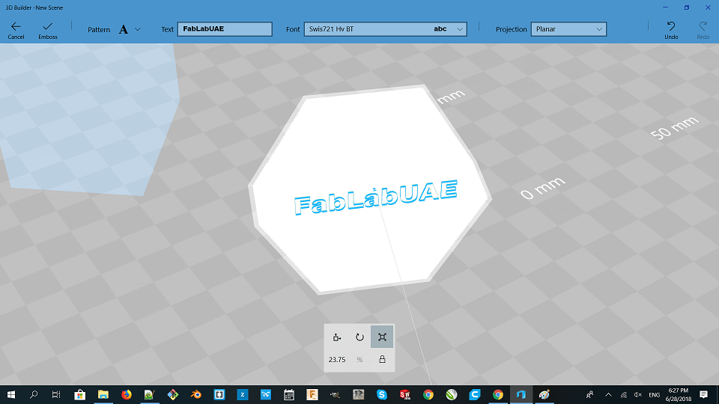The image size is (719, 404).
Task: Click the percent unit label
Action: (x=359, y=360)
